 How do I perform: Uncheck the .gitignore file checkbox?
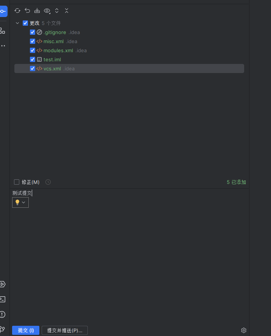(x=33, y=32)
